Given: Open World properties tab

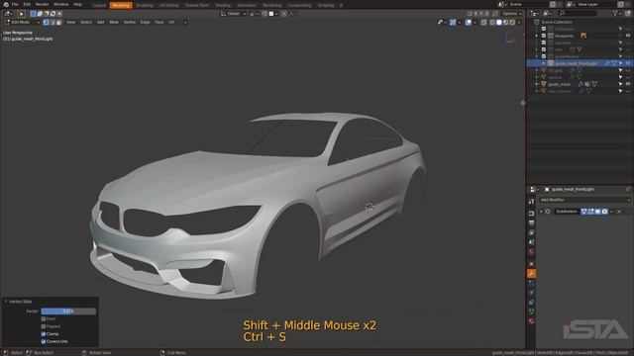Looking at the screenshot, I should pos(531,252).
